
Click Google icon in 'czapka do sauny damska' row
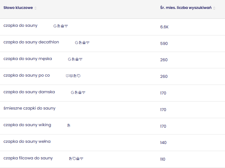(x=72, y=92)
